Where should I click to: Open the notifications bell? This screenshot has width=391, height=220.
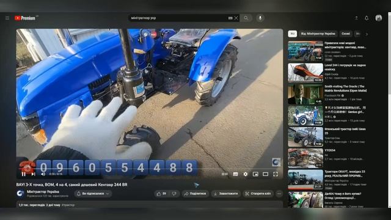[367, 18]
